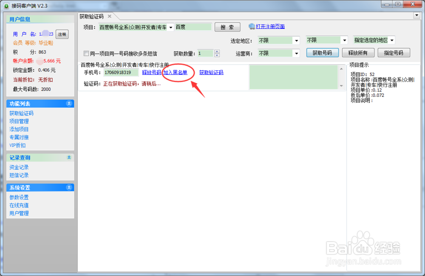Click the 百度 search keyword field
This screenshot has width=425, height=276.
click(x=193, y=27)
